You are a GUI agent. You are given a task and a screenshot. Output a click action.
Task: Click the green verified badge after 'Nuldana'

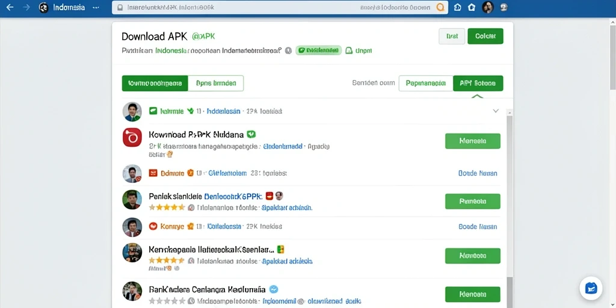(251, 134)
